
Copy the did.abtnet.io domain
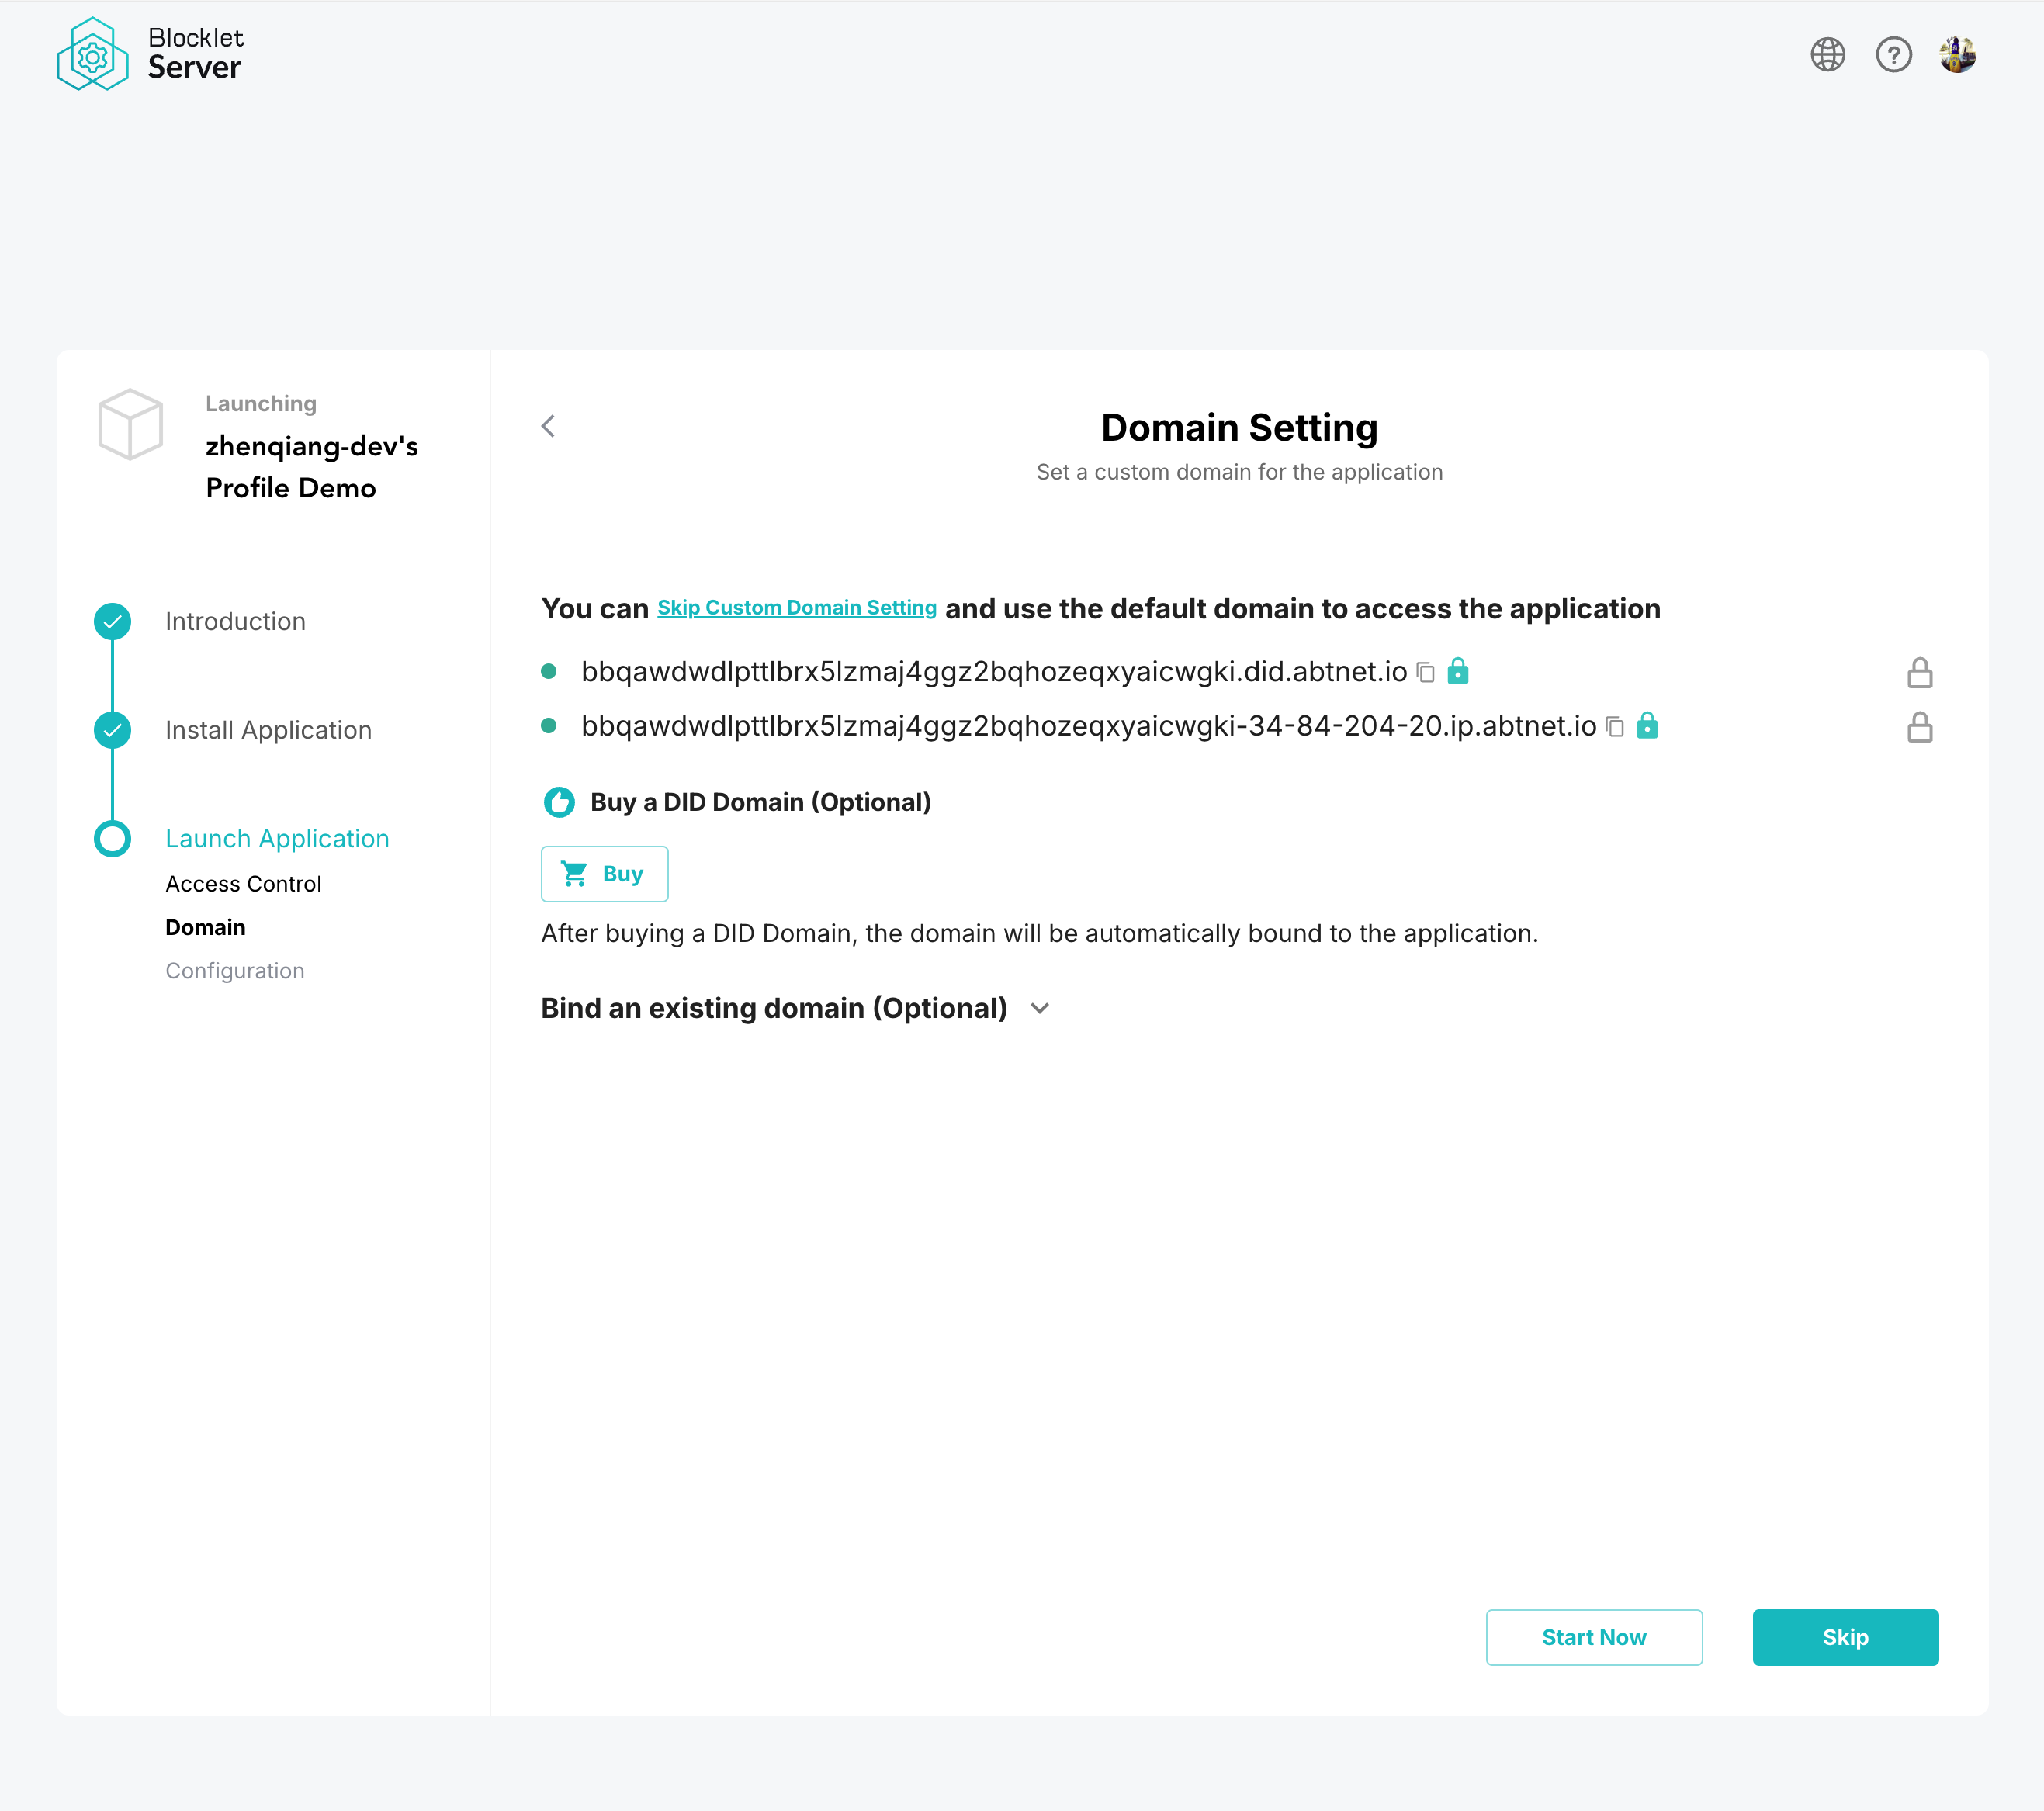[1426, 673]
